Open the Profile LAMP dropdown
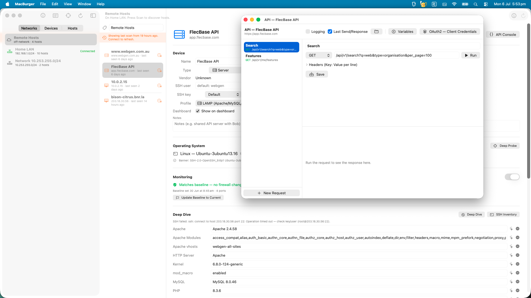Image resolution: width=531 pixels, height=298 pixels. pyautogui.click(x=218, y=103)
